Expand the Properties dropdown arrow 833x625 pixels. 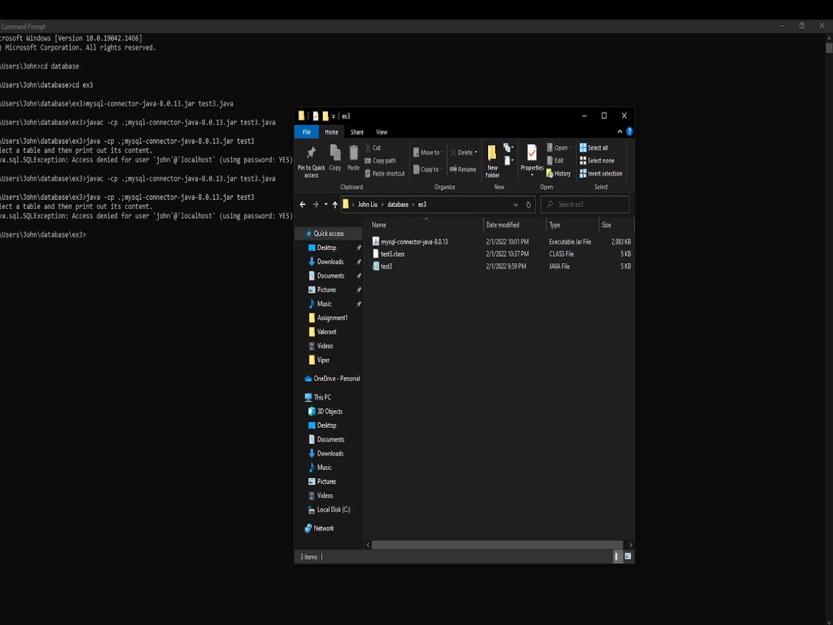pyautogui.click(x=532, y=175)
